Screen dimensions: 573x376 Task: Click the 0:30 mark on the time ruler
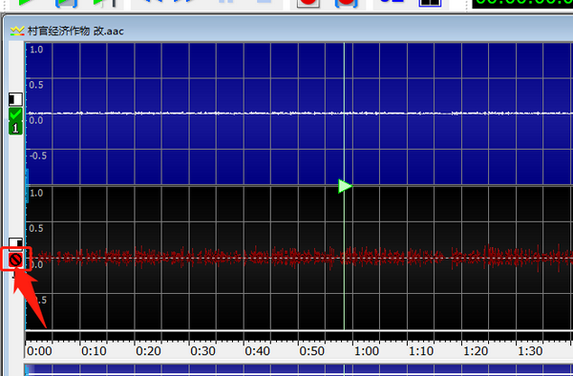click(202, 351)
